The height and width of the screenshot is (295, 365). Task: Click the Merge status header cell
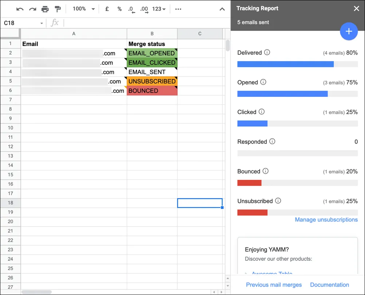152,44
